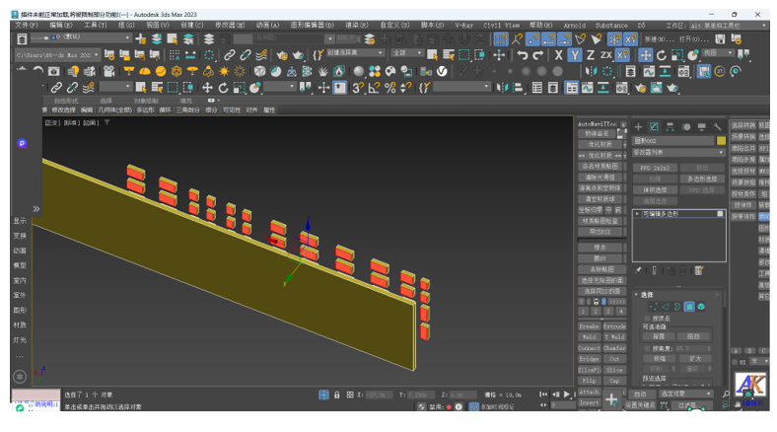Click the object name field
777x432 pixels.
672,141
